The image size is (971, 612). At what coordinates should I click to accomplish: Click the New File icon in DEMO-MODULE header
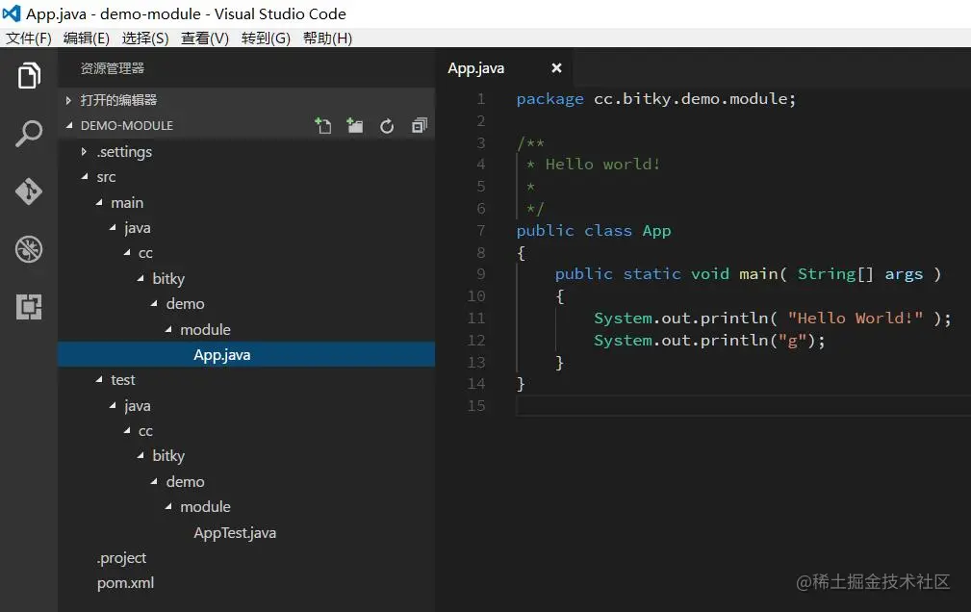coord(323,126)
